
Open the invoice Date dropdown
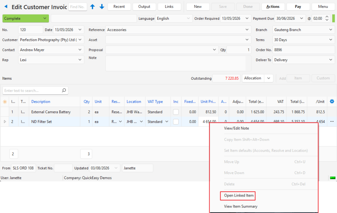pyautogui.click(x=80, y=30)
